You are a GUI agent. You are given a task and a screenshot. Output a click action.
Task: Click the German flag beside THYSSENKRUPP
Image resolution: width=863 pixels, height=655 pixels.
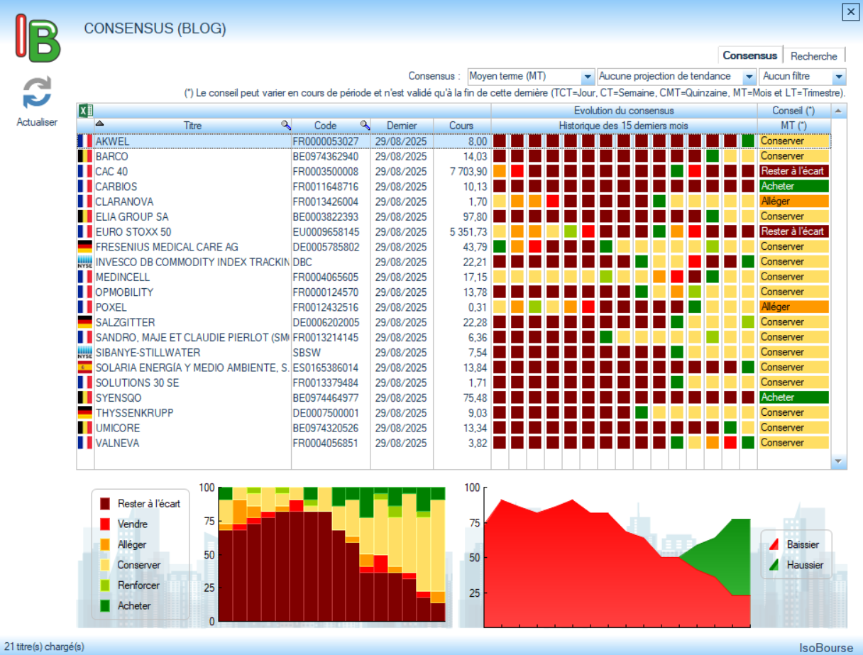click(x=85, y=412)
